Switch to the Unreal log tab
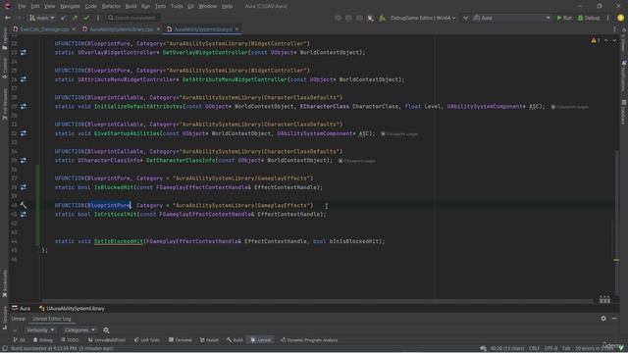This screenshot has height=353, width=628. coord(18,319)
